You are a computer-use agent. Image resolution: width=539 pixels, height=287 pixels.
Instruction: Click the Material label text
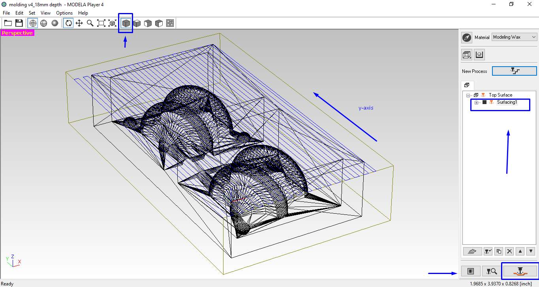(x=482, y=37)
